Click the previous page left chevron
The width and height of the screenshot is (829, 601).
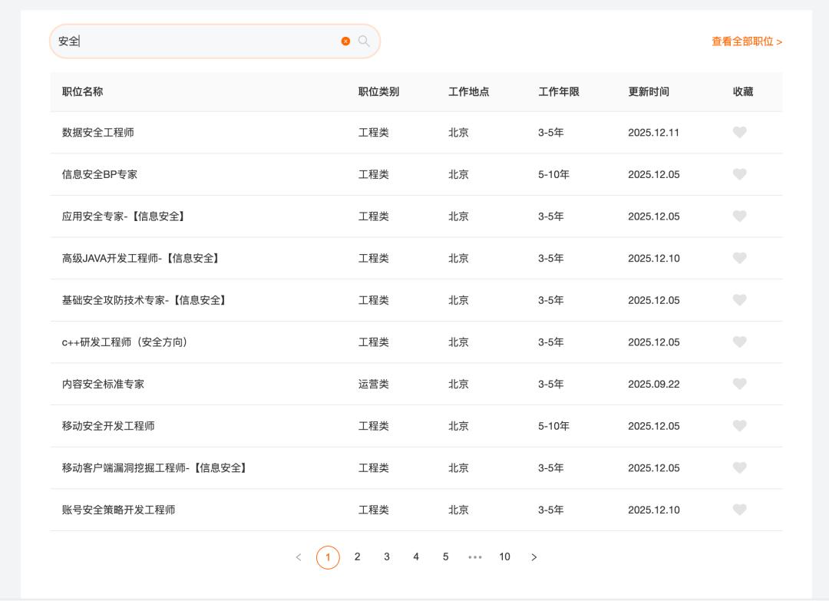pos(299,557)
